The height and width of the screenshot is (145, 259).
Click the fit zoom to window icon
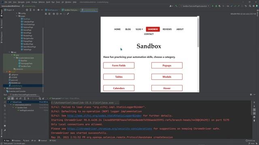pos(64,14)
